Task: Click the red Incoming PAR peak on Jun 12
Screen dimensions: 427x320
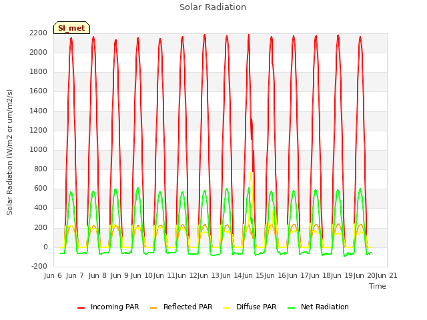Action: point(205,35)
